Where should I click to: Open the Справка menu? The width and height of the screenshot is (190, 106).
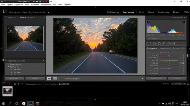click(67, 5)
